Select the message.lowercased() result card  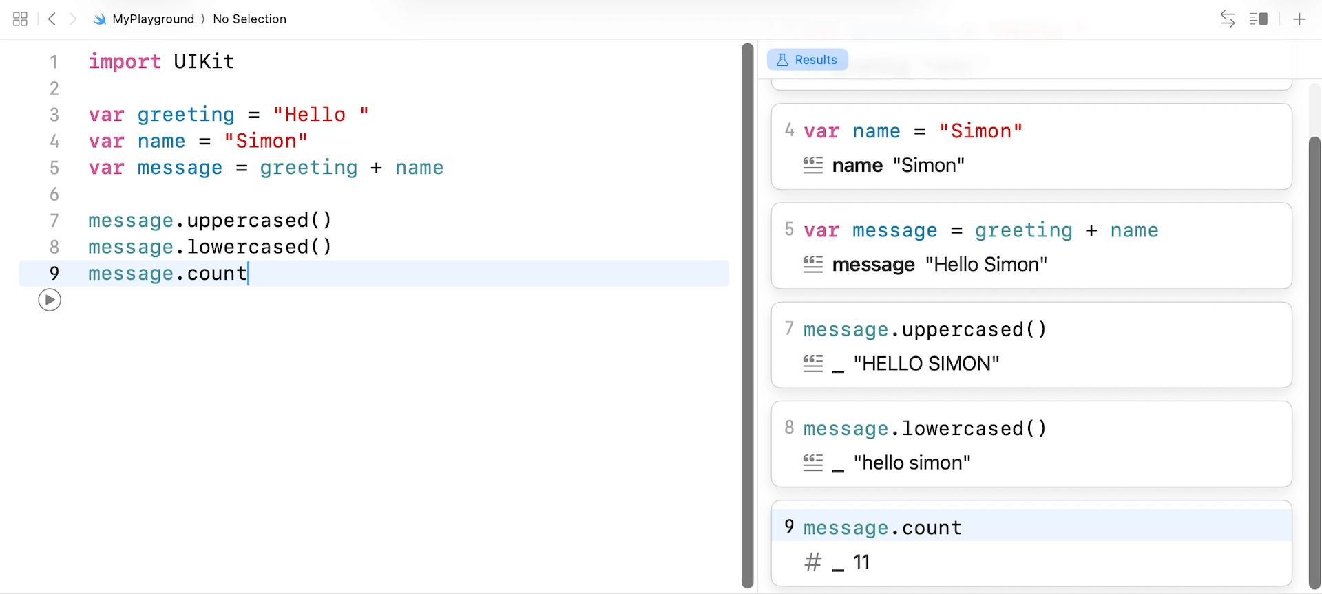(1031, 444)
